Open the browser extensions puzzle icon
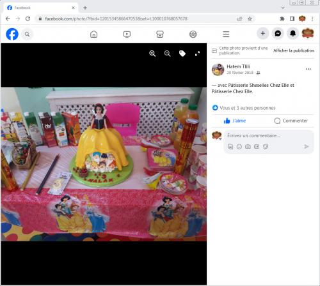Image resolution: width=320 pixels, height=286 pixels. click(x=282, y=19)
